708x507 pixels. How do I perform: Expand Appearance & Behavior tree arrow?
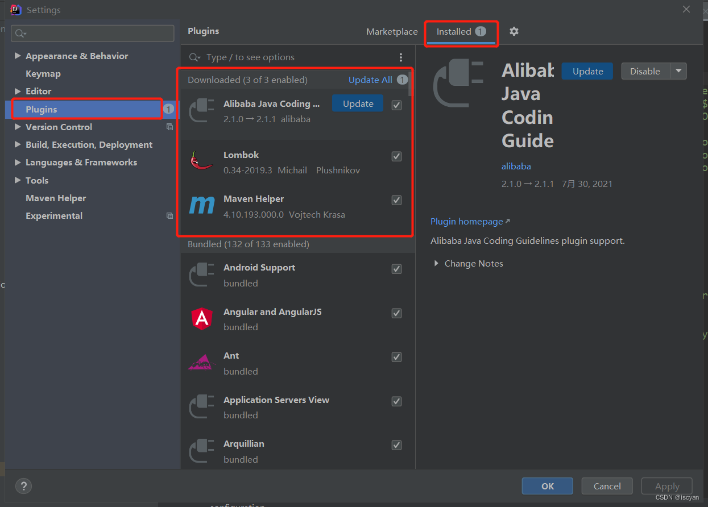[x=18, y=56]
